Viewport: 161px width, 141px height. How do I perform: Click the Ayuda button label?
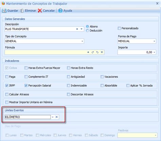68,11
